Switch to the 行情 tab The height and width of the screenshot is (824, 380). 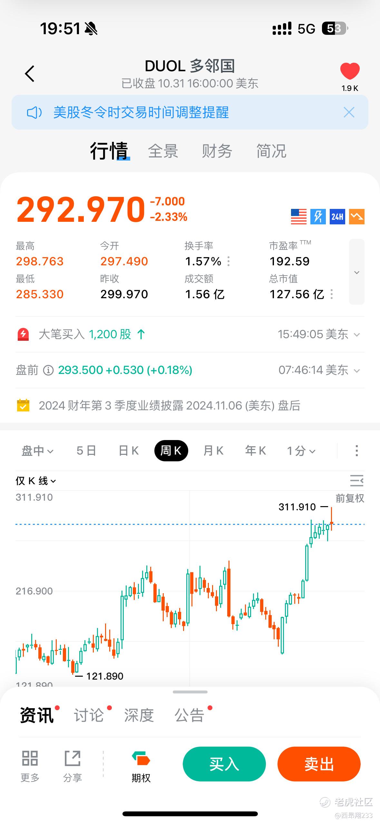[x=109, y=151]
